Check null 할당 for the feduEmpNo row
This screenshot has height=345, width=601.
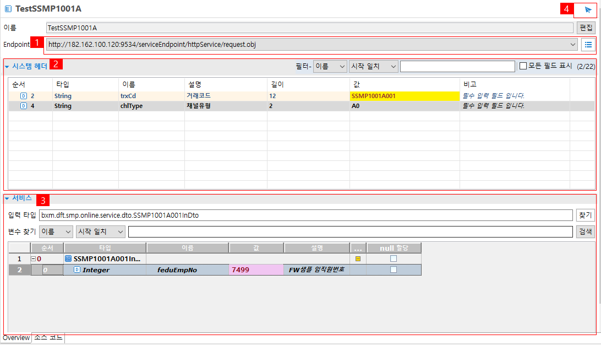[x=394, y=269]
